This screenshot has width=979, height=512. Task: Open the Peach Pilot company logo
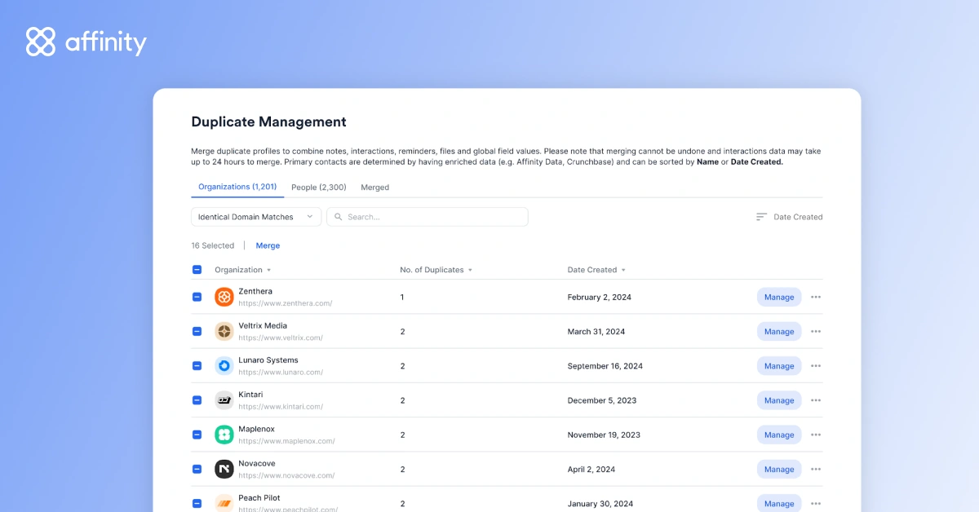pos(224,503)
